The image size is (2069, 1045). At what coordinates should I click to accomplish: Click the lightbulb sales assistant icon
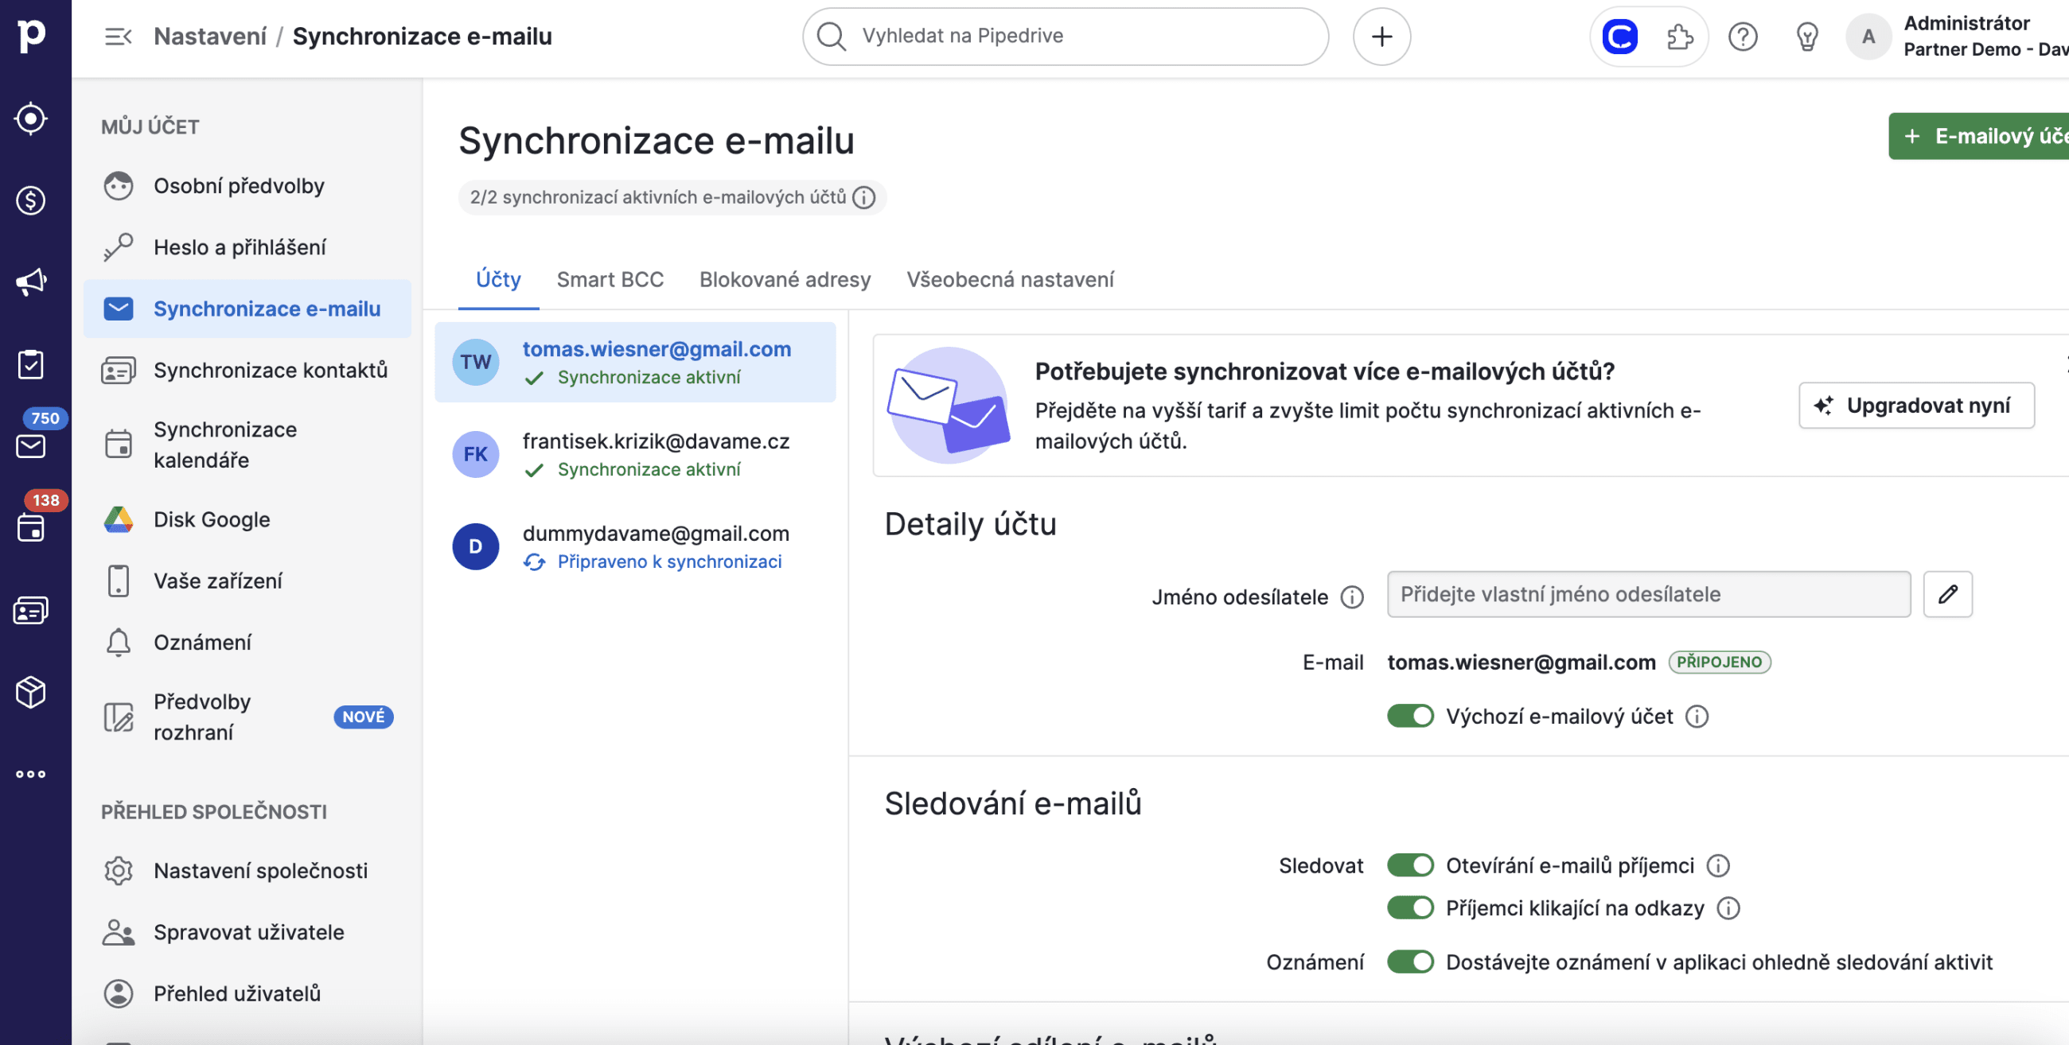click(1806, 37)
